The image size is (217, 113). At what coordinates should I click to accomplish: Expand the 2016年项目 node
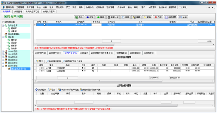(3, 63)
